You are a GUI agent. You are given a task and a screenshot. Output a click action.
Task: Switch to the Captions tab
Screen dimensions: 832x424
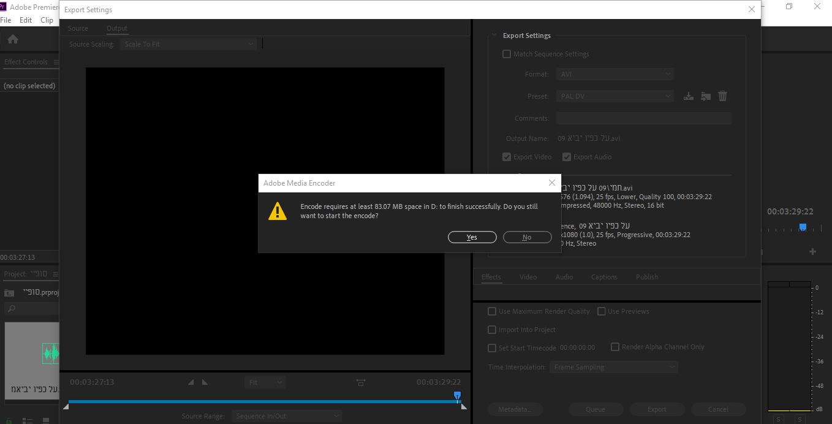point(604,277)
